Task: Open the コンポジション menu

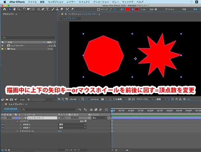Action: (x=55, y=2)
